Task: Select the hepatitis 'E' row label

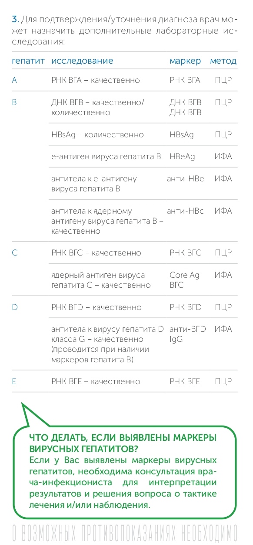Action: point(14,381)
